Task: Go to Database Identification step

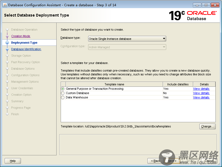Action: (26, 49)
